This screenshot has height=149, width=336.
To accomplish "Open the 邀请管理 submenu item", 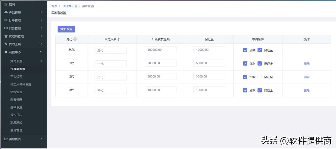I will click(16, 130).
